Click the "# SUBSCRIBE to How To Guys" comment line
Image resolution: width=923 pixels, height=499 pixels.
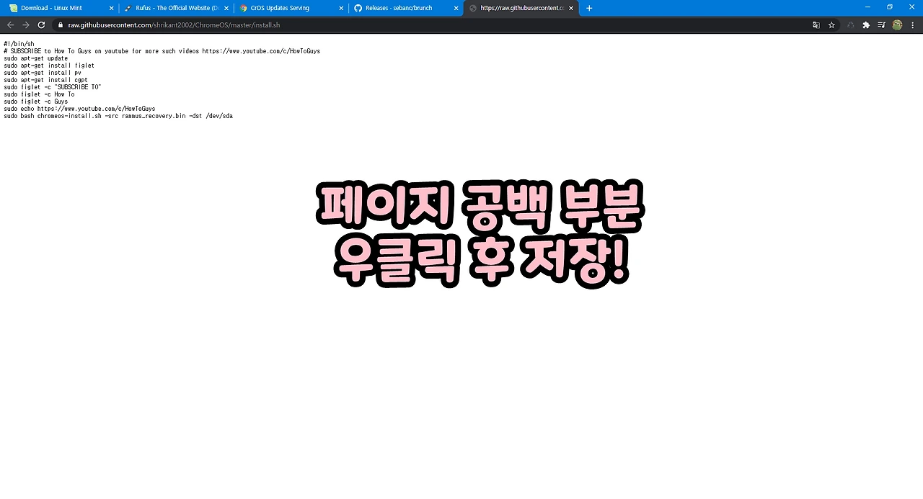[162, 51]
